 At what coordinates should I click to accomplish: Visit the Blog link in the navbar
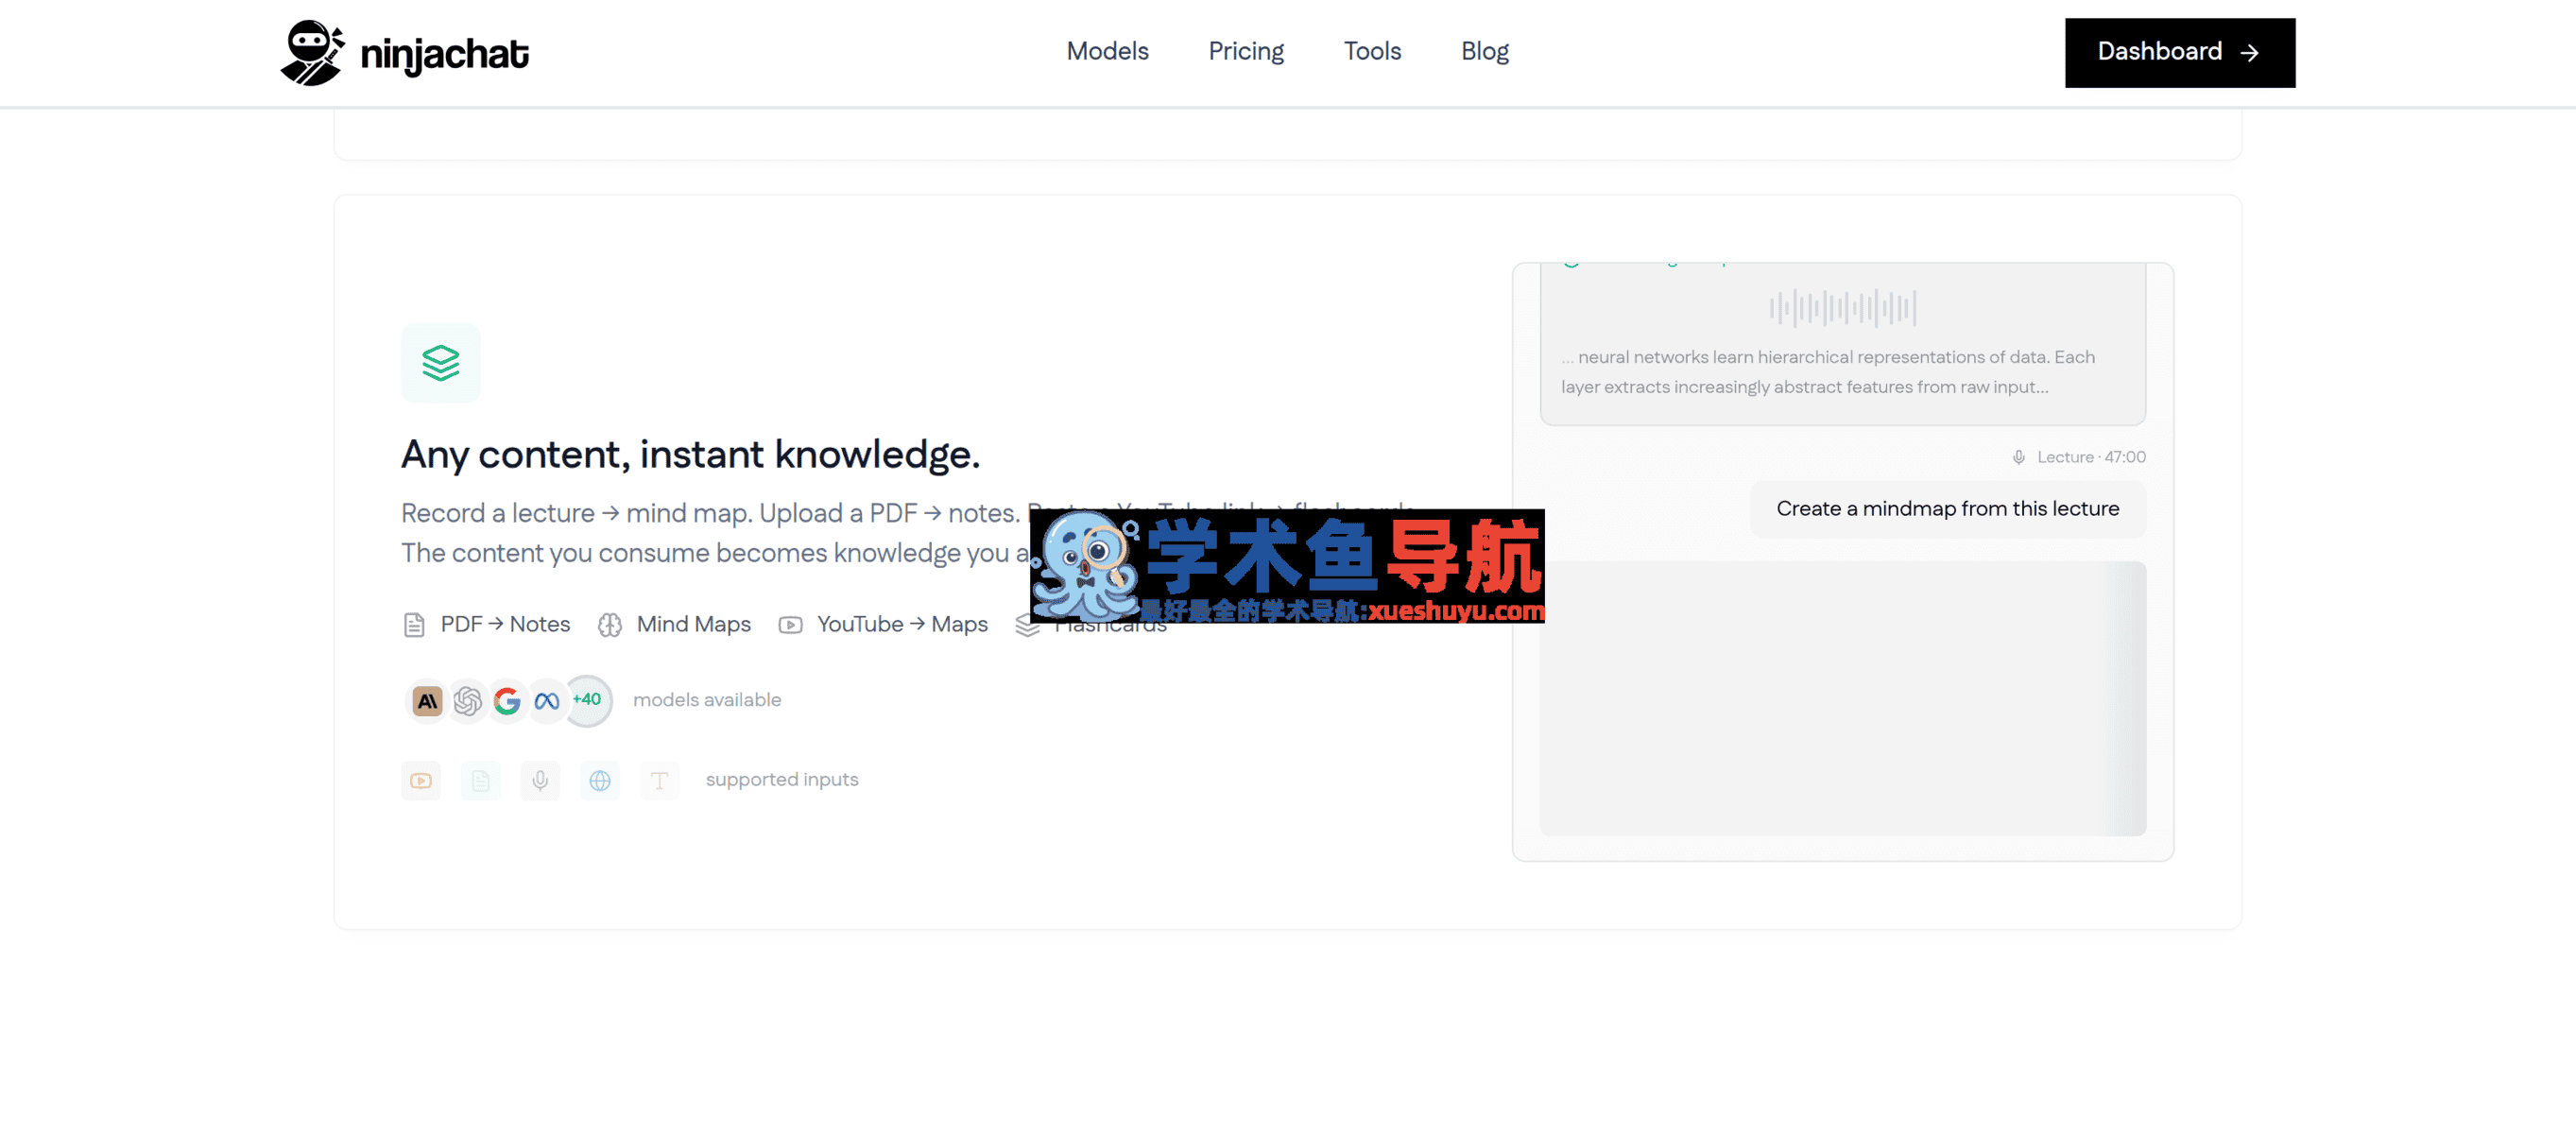tap(1484, 51)
